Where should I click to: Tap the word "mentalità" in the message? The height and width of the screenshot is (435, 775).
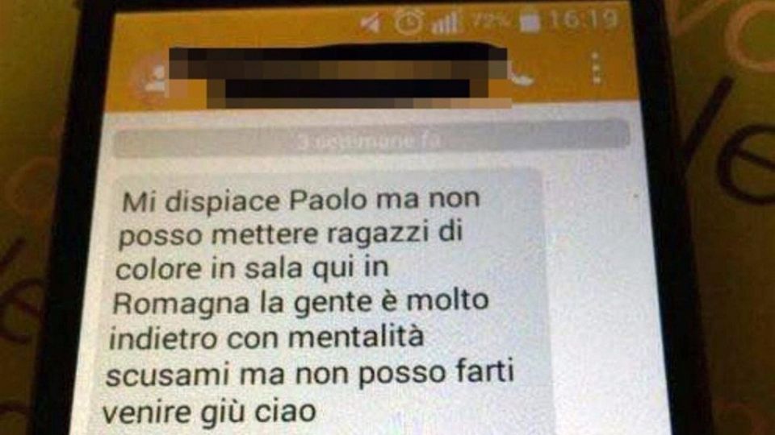coord(356,338)
